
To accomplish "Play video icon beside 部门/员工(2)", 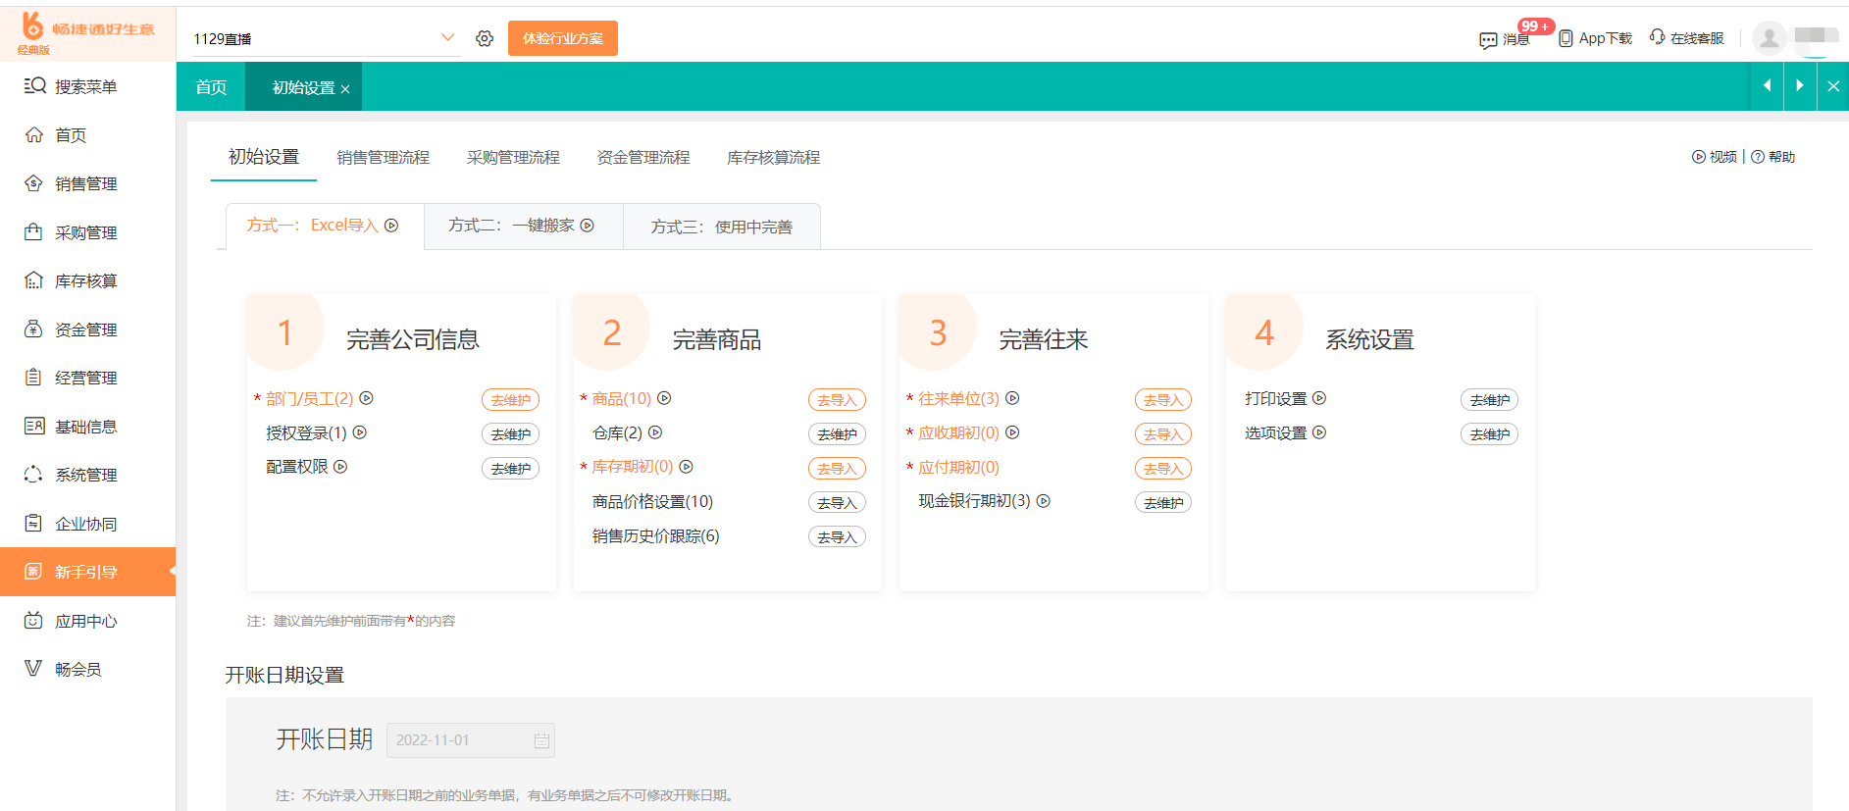I will coord(367,398).
